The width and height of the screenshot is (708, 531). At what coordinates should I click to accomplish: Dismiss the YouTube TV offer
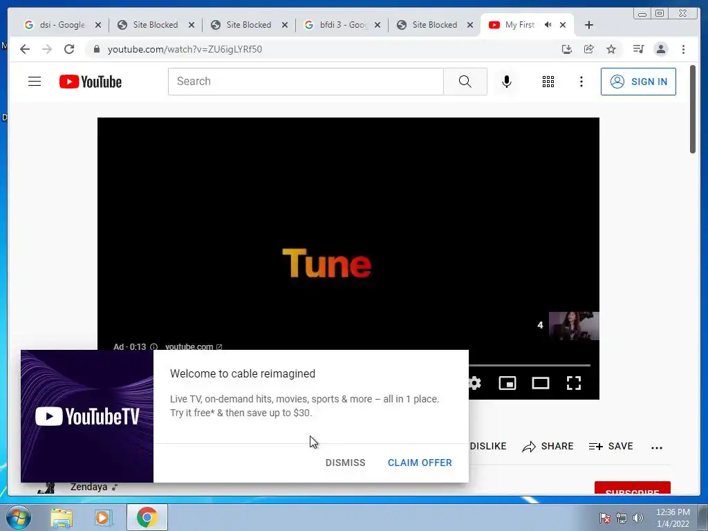click(x=346, y=463)
